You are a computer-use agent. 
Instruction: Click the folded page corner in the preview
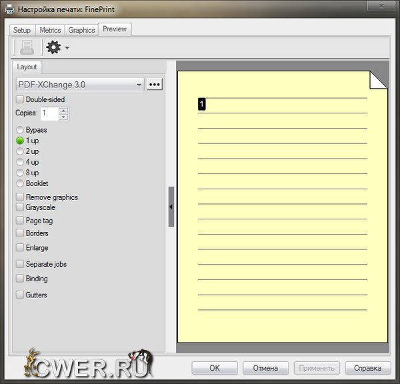378,79
